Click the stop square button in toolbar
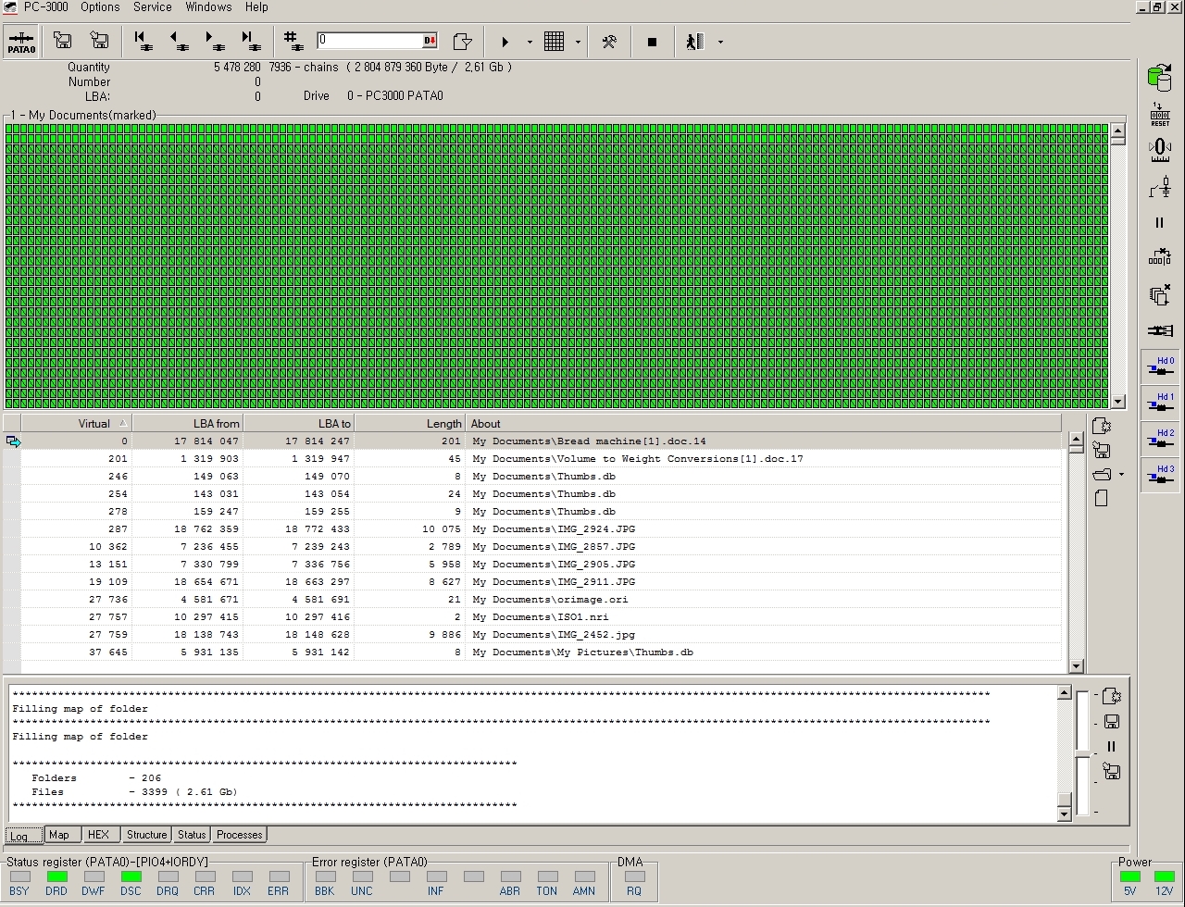 tap(652, 42)
